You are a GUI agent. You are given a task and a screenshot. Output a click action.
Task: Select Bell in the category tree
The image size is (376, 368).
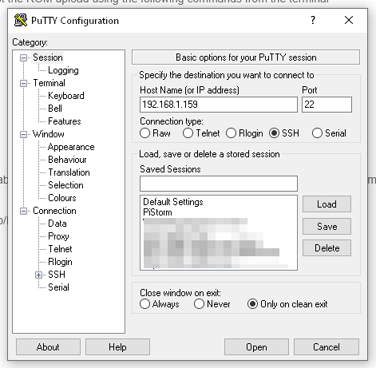click(x=55, y=109)
